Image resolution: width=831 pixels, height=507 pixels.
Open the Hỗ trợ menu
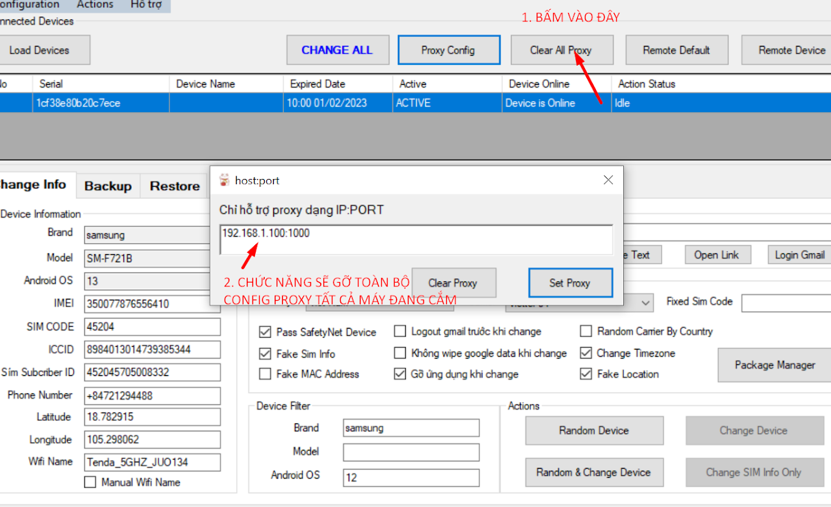(146, 5)
